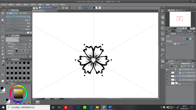196x110 pixels.
Task: Expand the layer color effect dropdown arrow
Action: tap(192, 39)
